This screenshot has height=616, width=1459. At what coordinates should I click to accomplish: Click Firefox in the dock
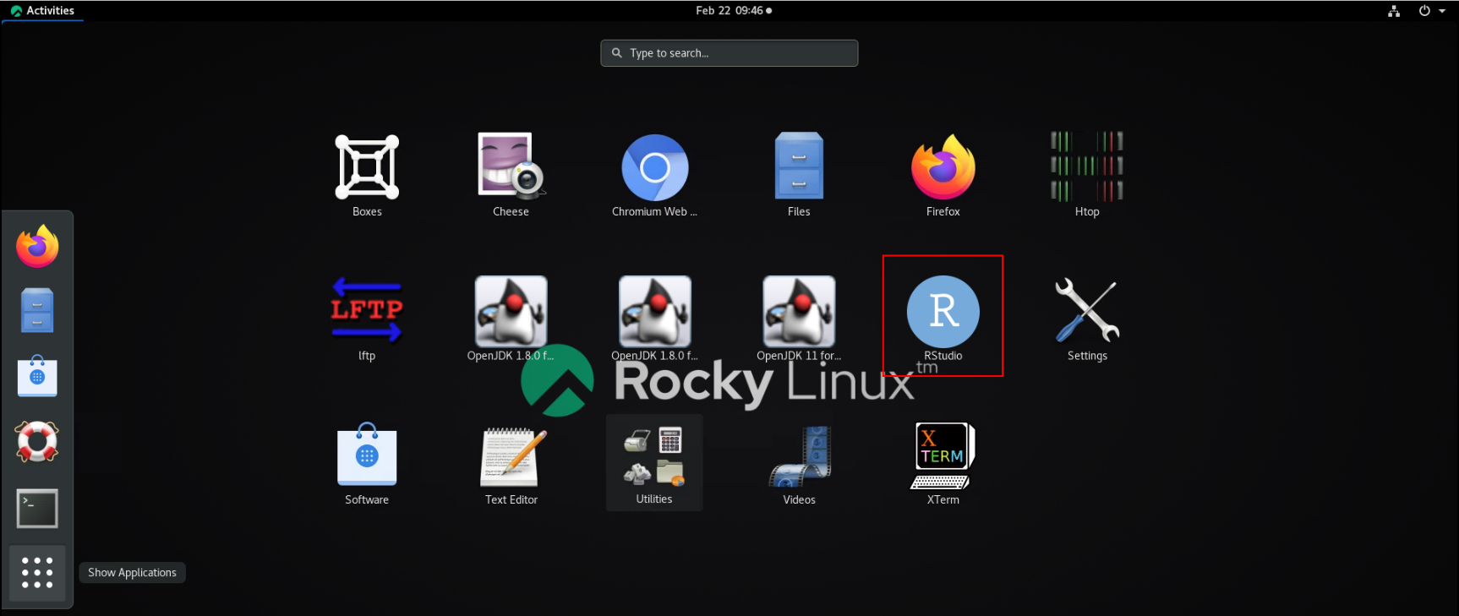click(37, 246)
